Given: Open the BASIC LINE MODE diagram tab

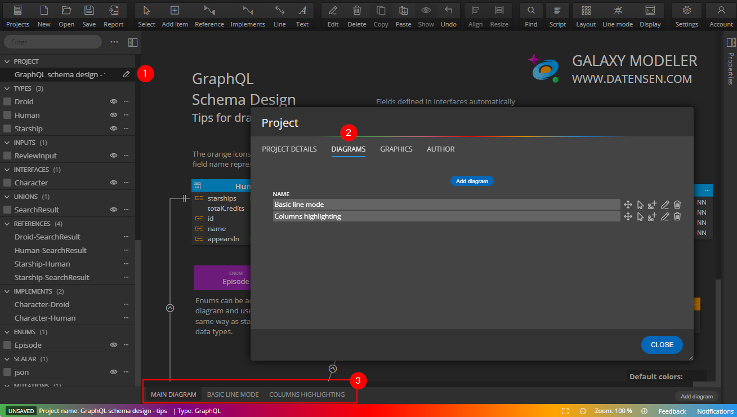Looking at the screenshot, I should 233,394.
